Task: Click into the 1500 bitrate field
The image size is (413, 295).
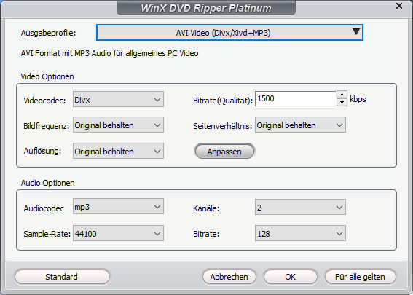Action: pos(296,99)
